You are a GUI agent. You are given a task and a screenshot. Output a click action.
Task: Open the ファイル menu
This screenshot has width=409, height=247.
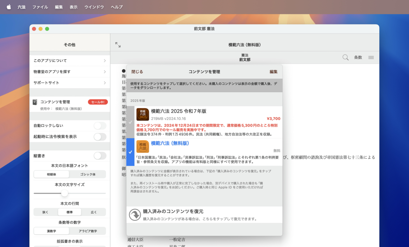click(40, 7)
